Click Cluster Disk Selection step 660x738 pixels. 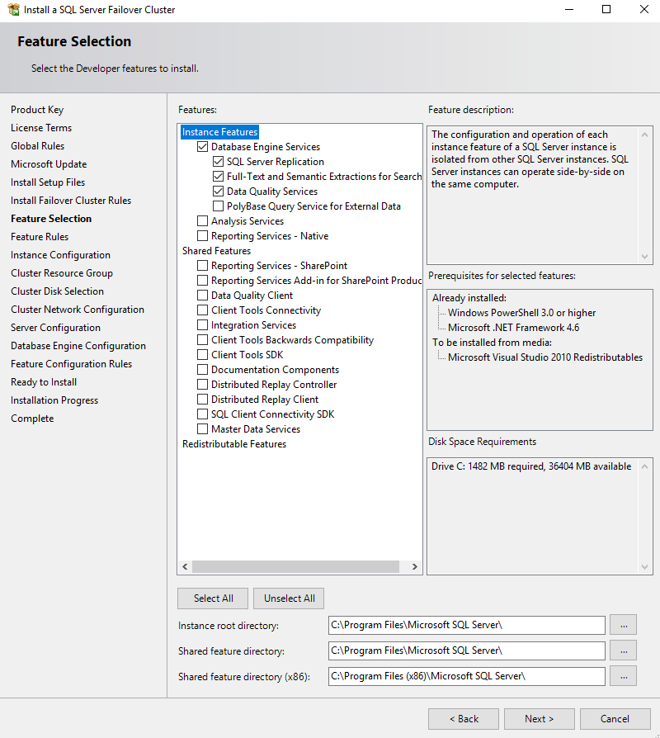pyautogui.click(x=58, y=291)
